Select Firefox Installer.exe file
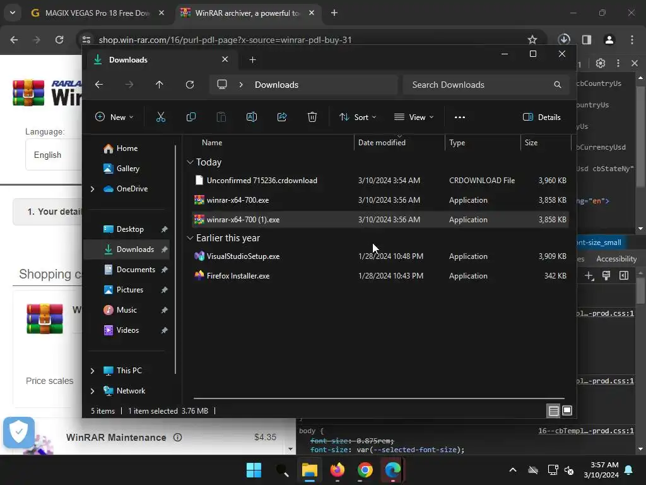Viewport: 646px width, 485px height. 380,276
